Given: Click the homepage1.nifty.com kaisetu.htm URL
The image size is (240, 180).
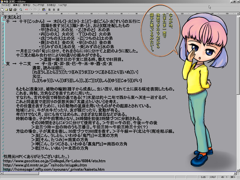Looking at the screenshot, I should click(54, 169).
